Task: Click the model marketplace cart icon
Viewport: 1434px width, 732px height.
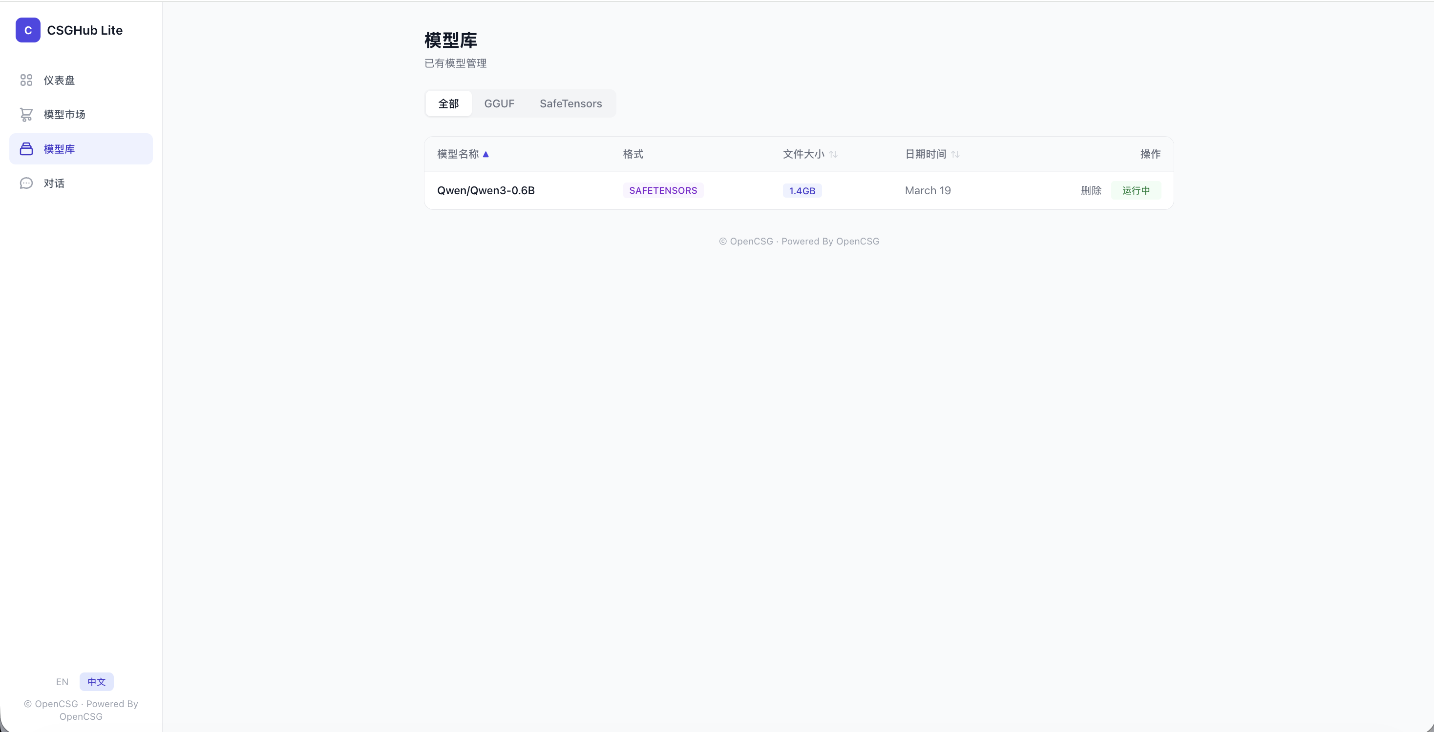Action: 26,115
